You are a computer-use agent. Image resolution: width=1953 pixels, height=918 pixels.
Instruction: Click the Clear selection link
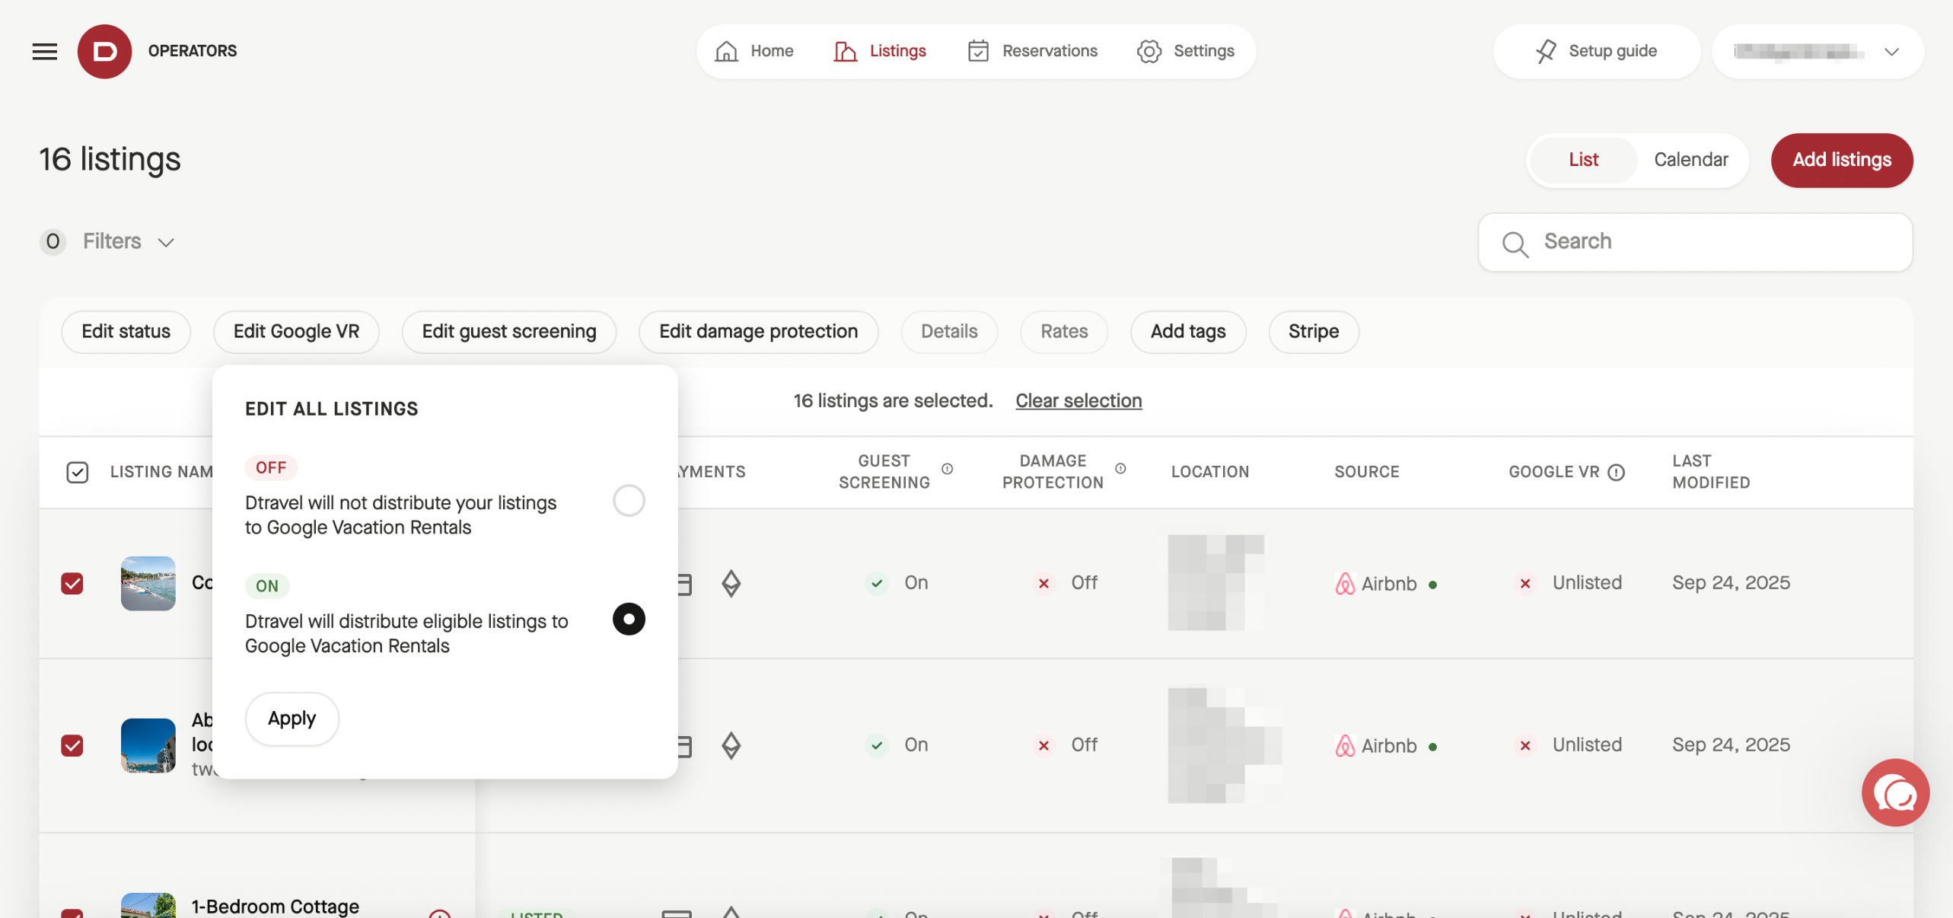point(1078,401)
